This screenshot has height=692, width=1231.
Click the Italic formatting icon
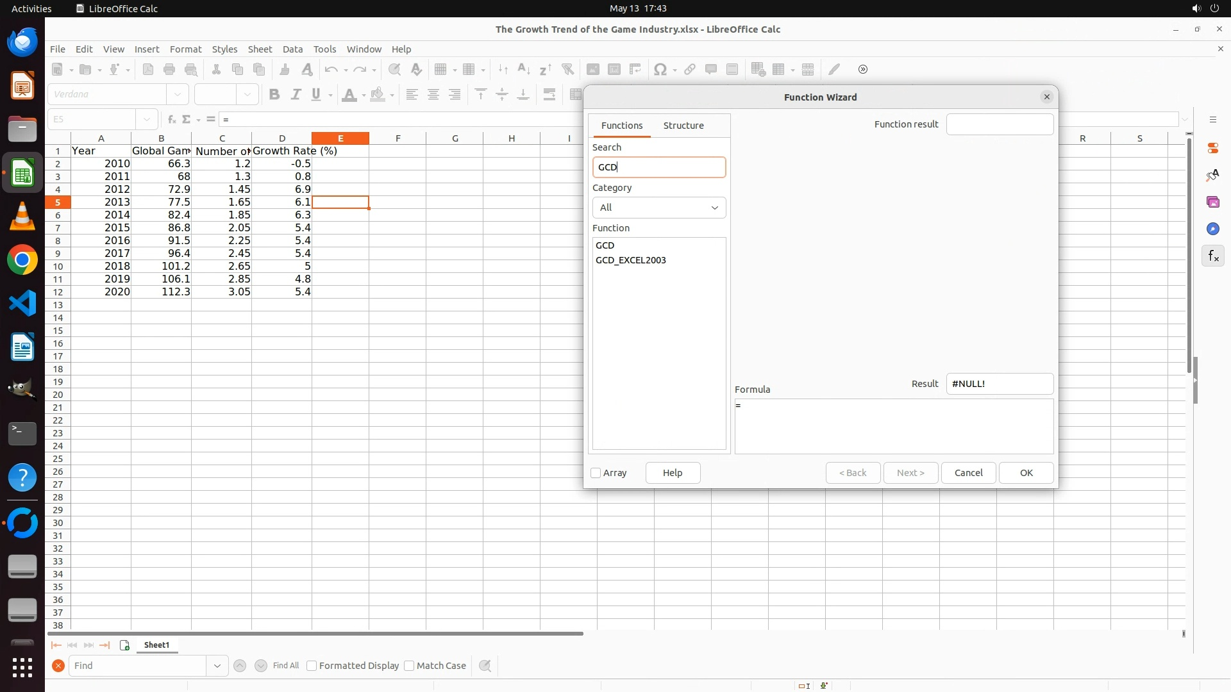coord(296,95)
